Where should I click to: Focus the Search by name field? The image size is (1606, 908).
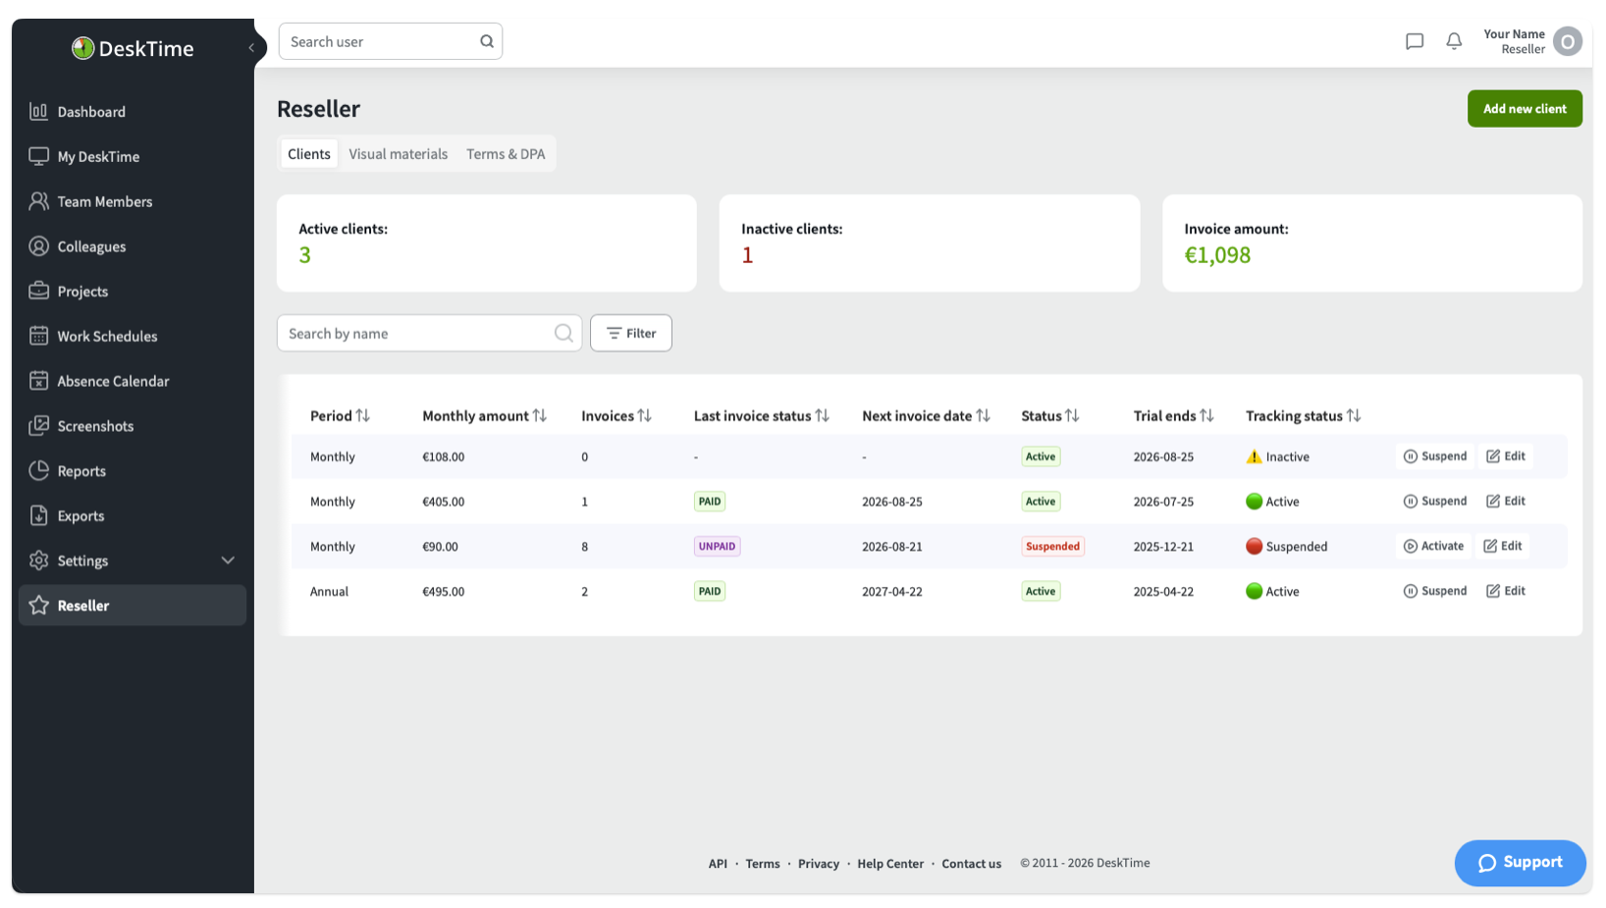[x=429, y=333]
